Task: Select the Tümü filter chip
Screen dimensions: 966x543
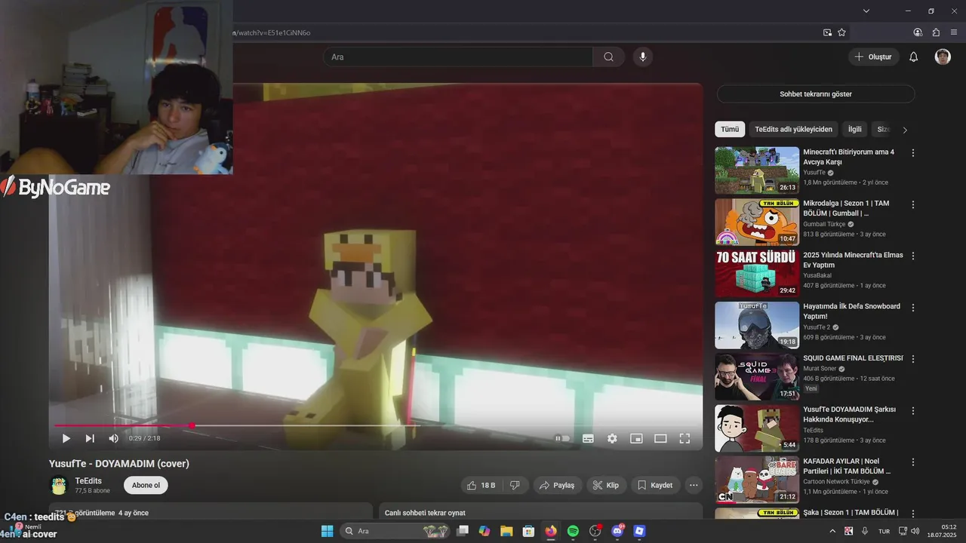Action: (730, 129)
